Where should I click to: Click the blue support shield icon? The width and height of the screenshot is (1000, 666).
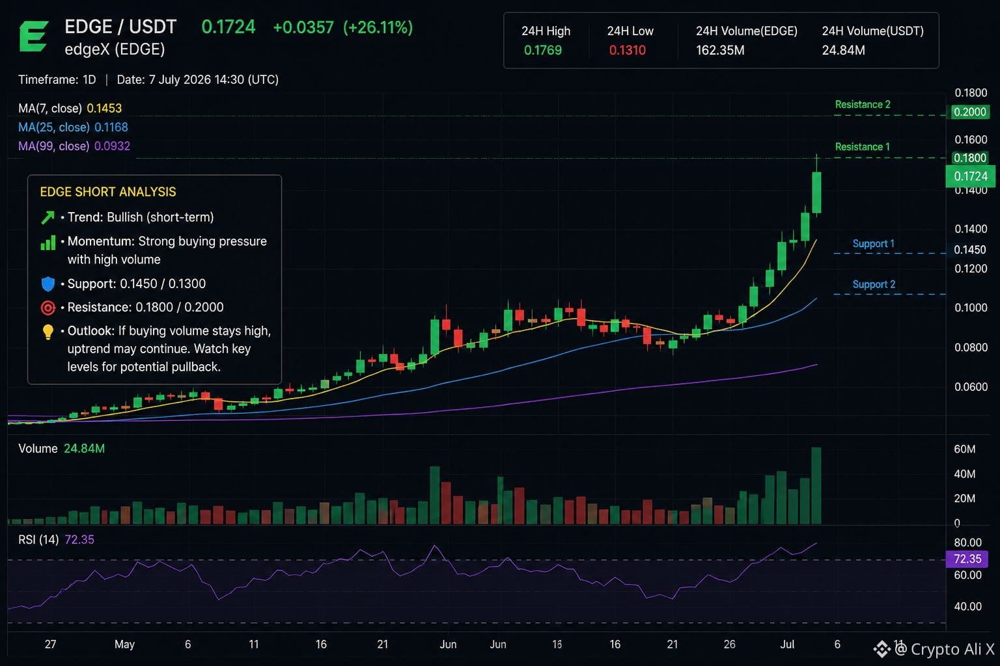[48, 284]
